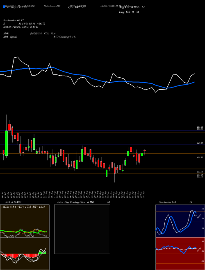This screenshot has height=270, width=205.
Task: Click the 65.16 value in the RSI chart
Action: 199,250
